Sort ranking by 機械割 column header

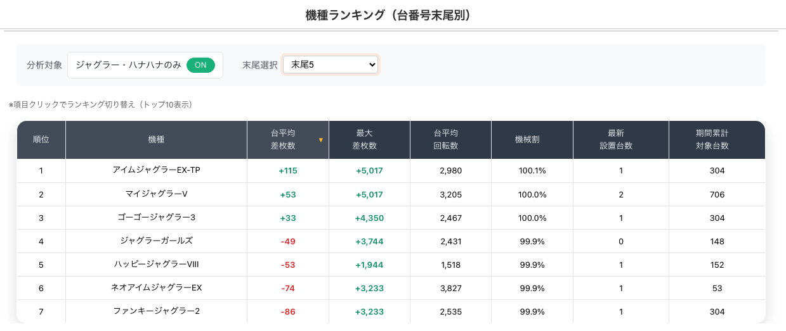[x=532, y=140]
